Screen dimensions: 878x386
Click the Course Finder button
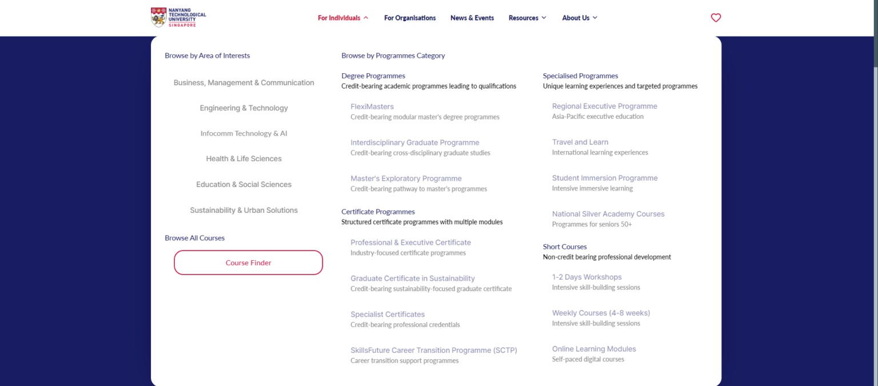tap(248, 262)
